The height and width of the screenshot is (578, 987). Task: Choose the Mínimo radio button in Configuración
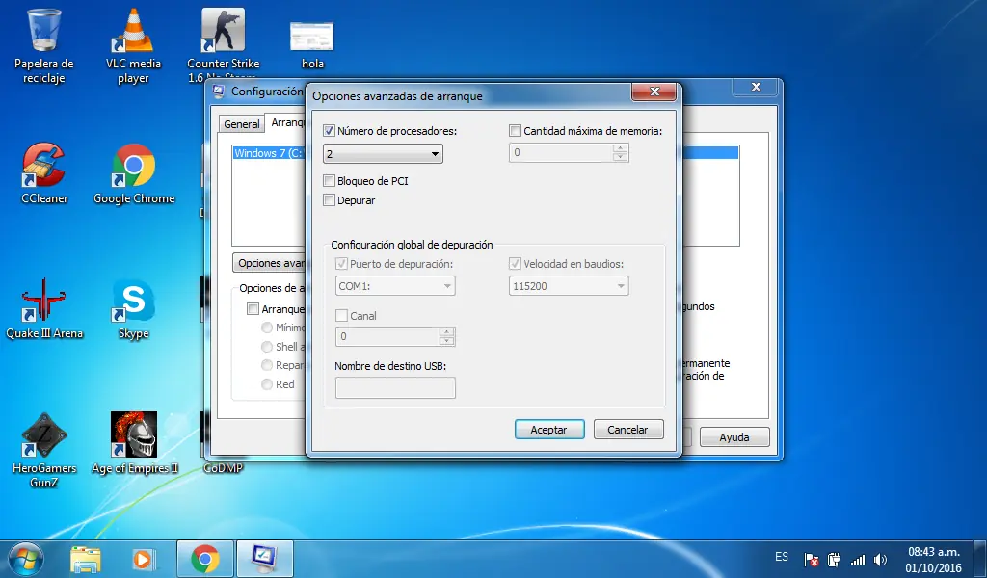(x=267, y=328)
